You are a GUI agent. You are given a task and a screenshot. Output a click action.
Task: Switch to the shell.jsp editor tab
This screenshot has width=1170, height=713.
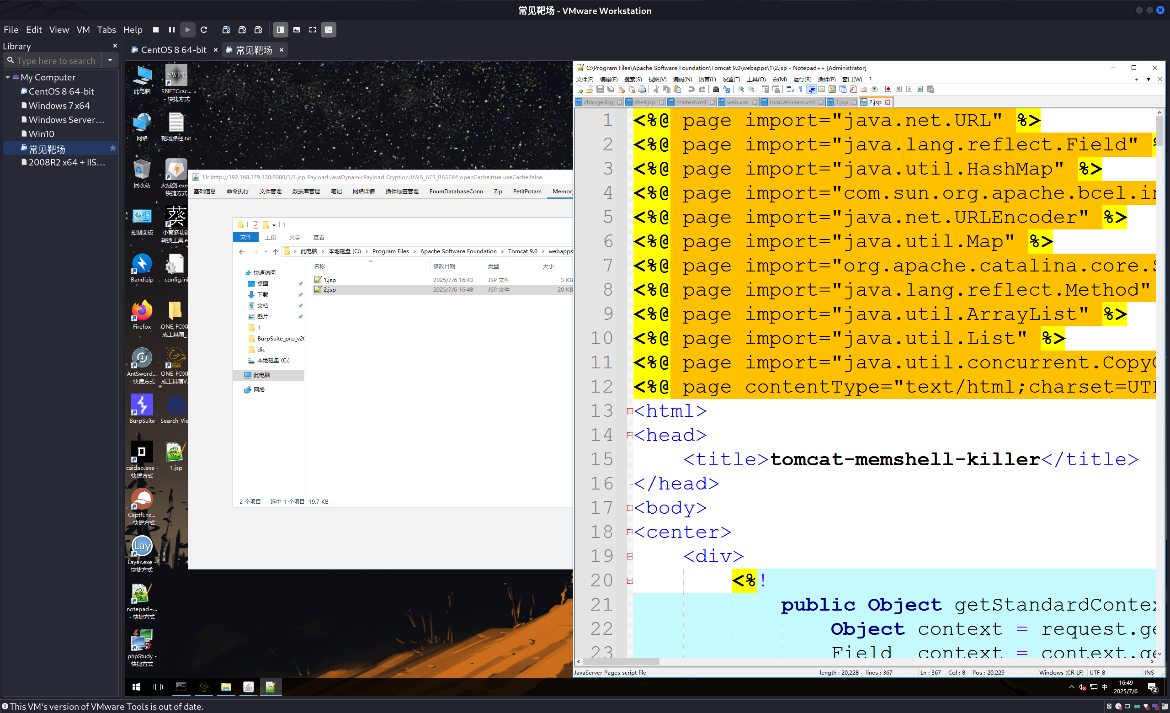[x=644, y=102]
